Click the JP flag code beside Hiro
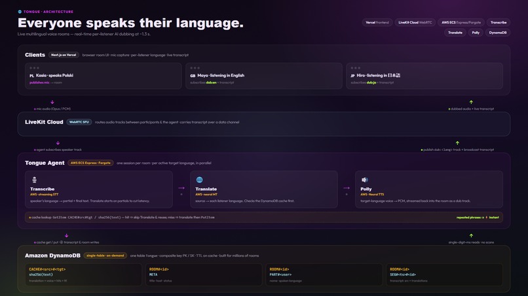 [x=352, y=76]
